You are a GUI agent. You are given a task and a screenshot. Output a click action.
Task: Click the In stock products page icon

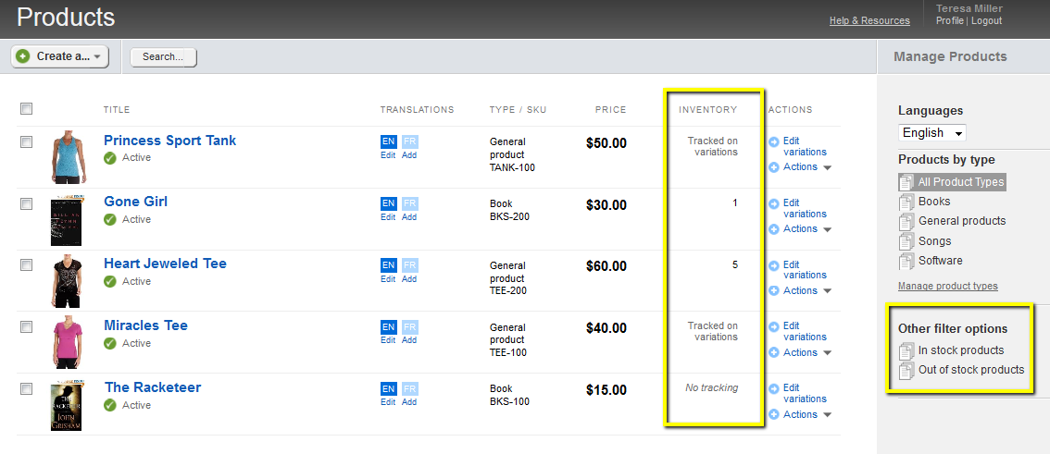point(906,351)
